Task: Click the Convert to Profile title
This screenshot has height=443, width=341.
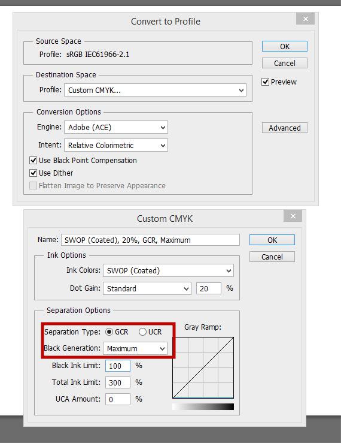Action: point(166,22)
